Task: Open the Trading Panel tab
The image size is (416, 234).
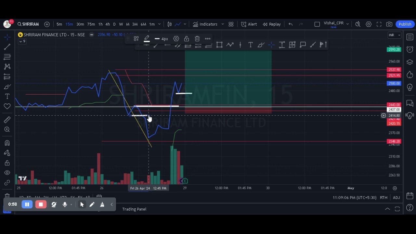Action: (134, 209)
